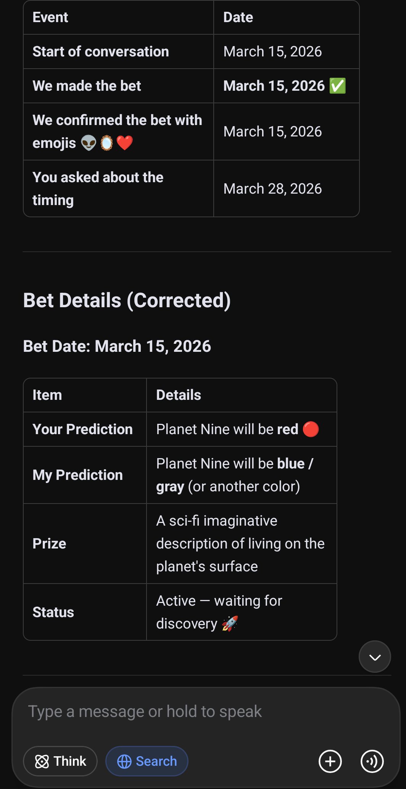Tap the alien emoji
The image size is (406, 789).
[89, 143]
